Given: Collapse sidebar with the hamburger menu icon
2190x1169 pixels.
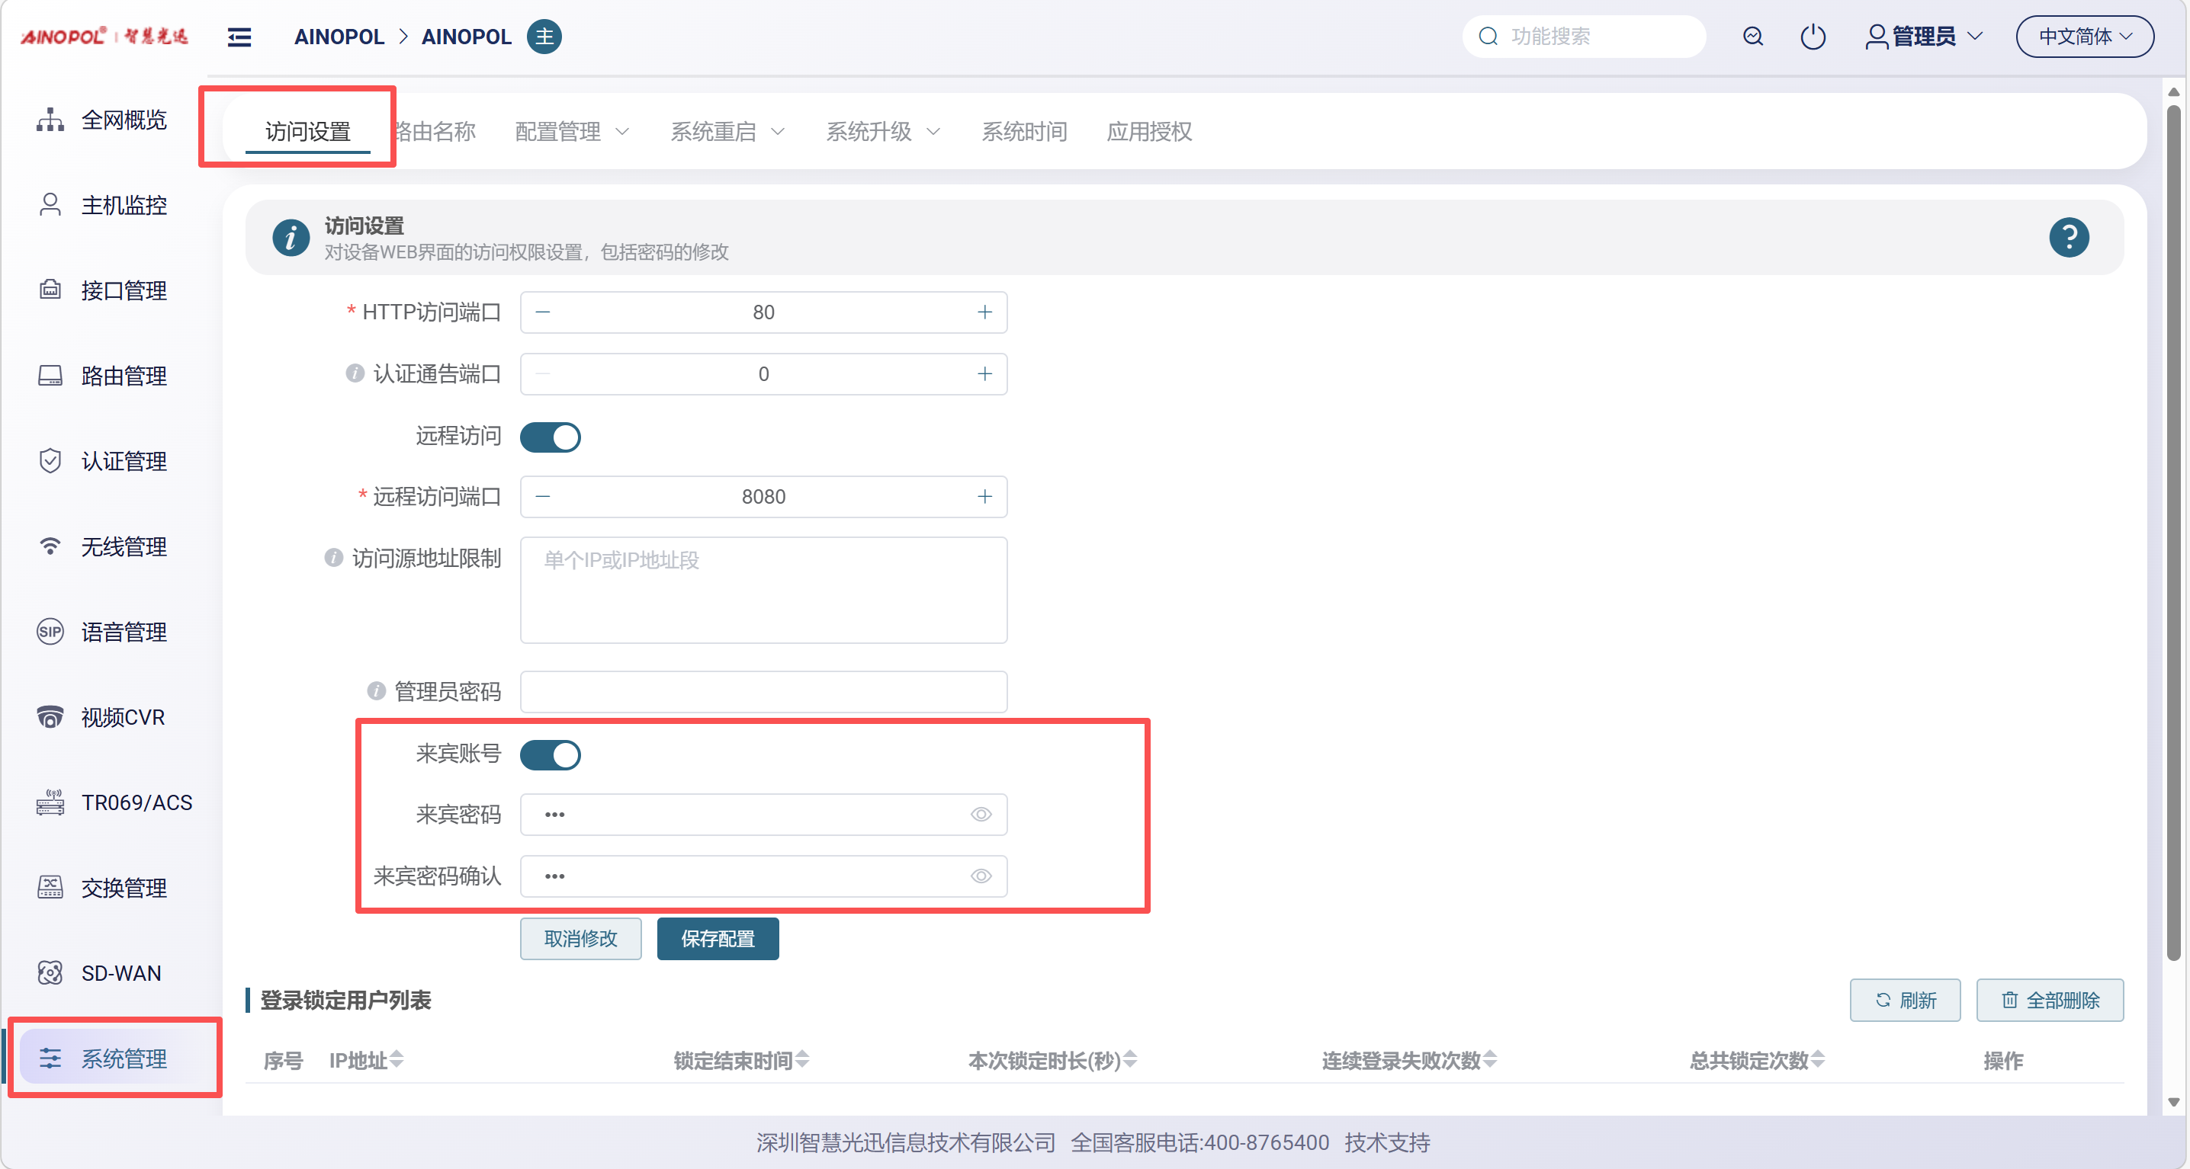Looking at the screenshot, I should click(239, 37).
